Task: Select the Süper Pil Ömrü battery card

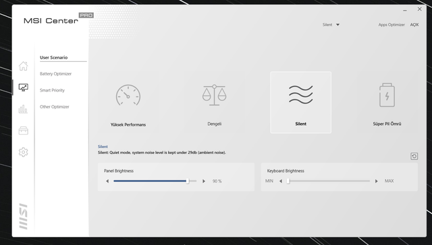Action: tap(387, 102)
